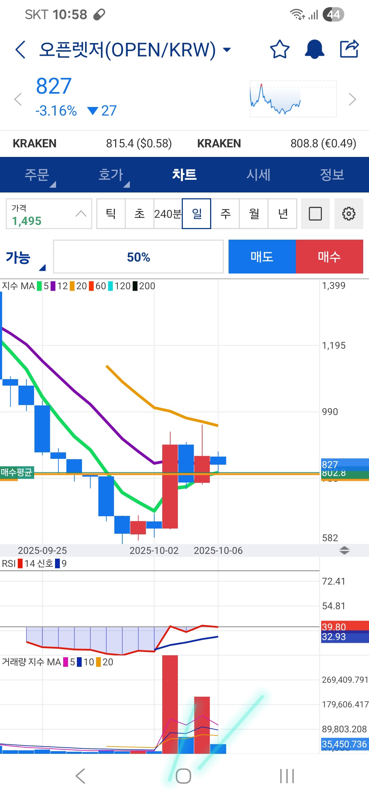Viewport: 369px width, 800px height.
Task: Tap the 50% order ratio field
Action: pos(138,257)
